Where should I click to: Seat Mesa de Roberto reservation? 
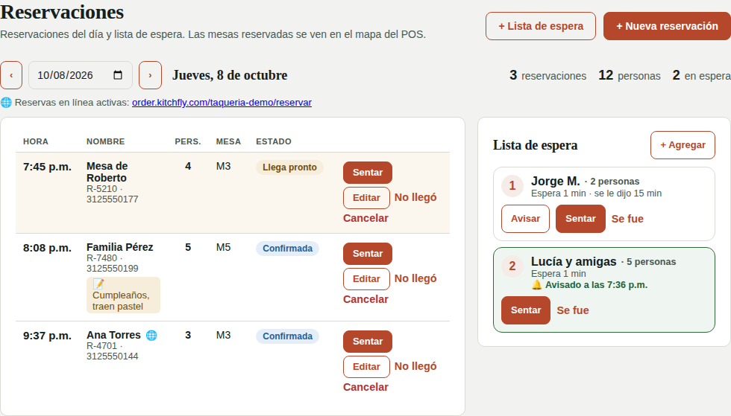pyautogui.click(x=367, y=173)
